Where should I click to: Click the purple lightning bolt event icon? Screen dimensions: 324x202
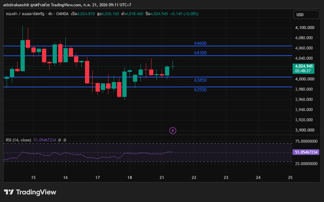pyautogui.click(x=173, y=130)
